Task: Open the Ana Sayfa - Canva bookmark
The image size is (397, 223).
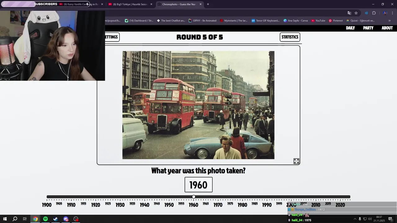Action: pos(296,21)
